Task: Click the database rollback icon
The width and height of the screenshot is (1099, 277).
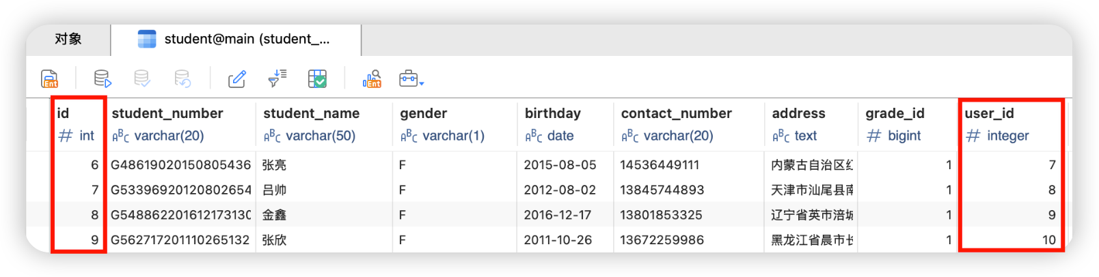Action: coord(182,79)
